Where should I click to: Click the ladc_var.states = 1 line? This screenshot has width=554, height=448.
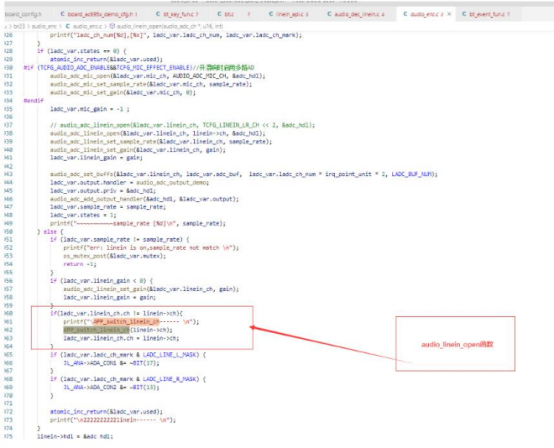pos(82,215)
